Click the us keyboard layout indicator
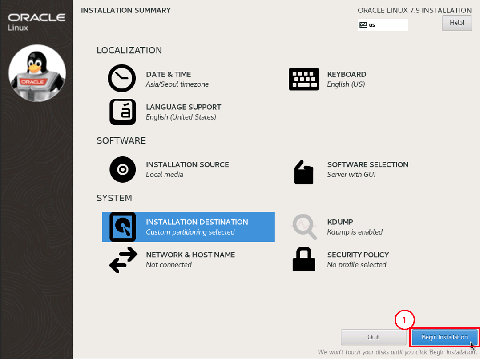 coord(383,25)
